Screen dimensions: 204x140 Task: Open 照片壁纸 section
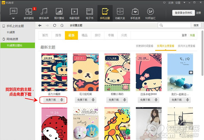[x=59, y=14]
